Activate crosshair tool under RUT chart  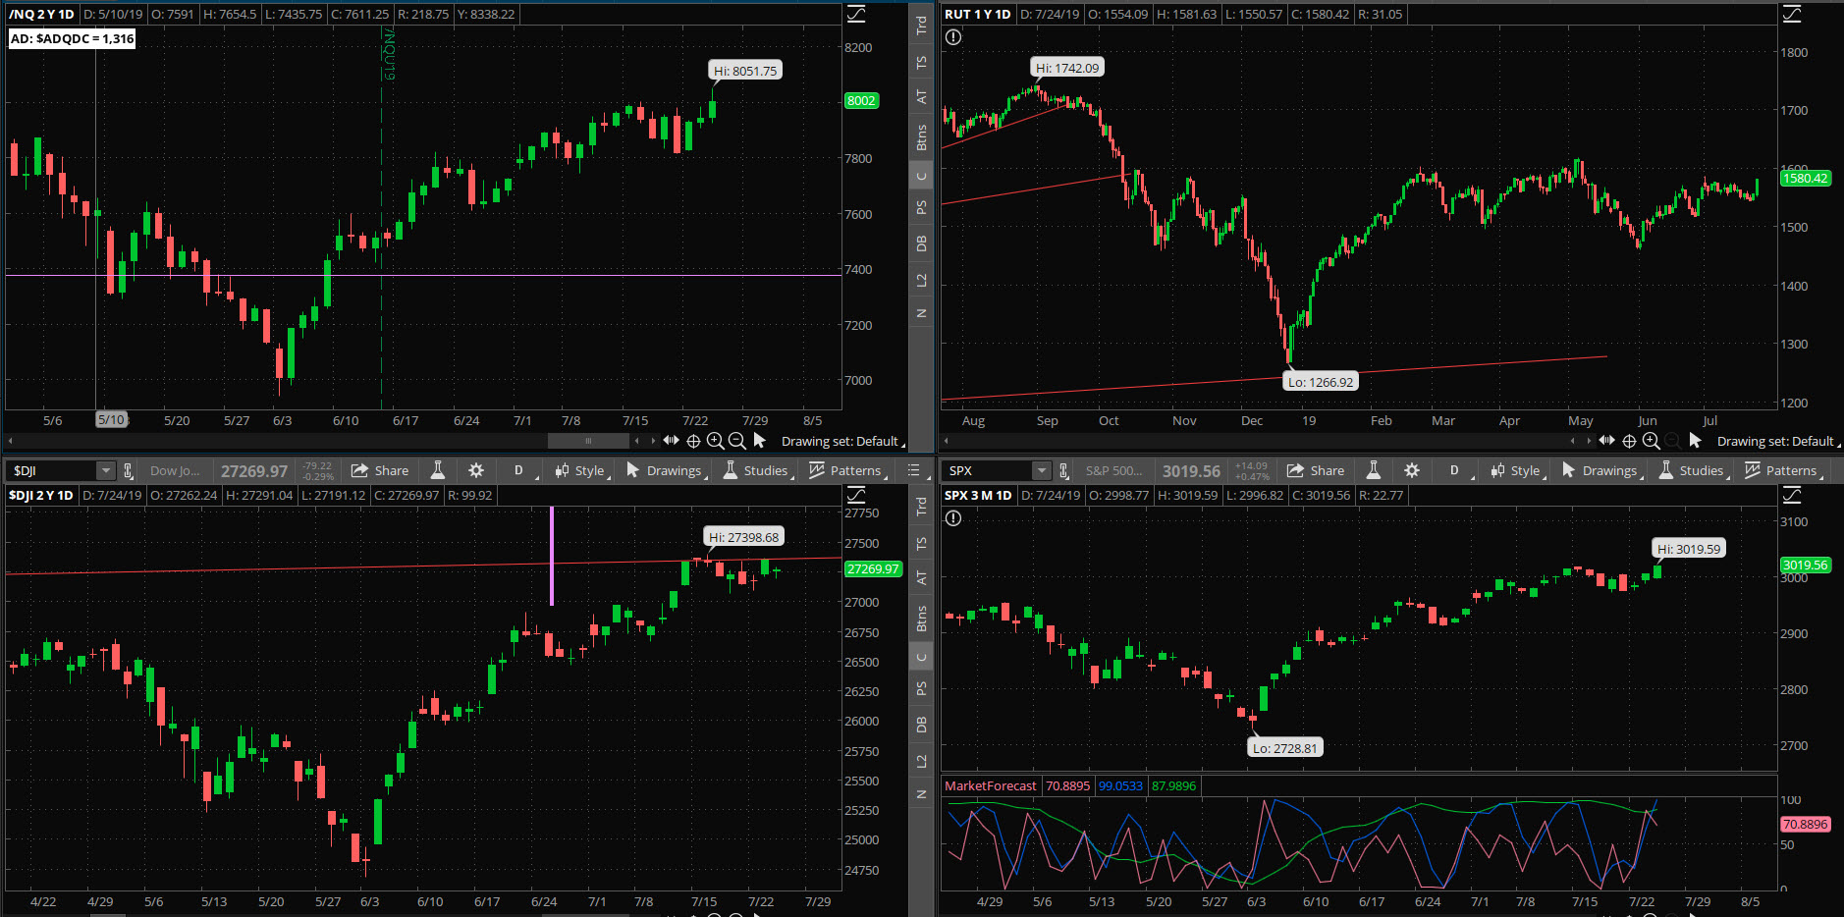tap(1629, 441)
